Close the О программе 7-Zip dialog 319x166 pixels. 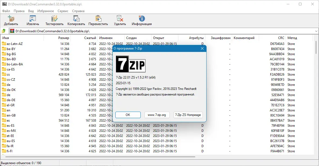pyautogui.click(x=202, y=48)
